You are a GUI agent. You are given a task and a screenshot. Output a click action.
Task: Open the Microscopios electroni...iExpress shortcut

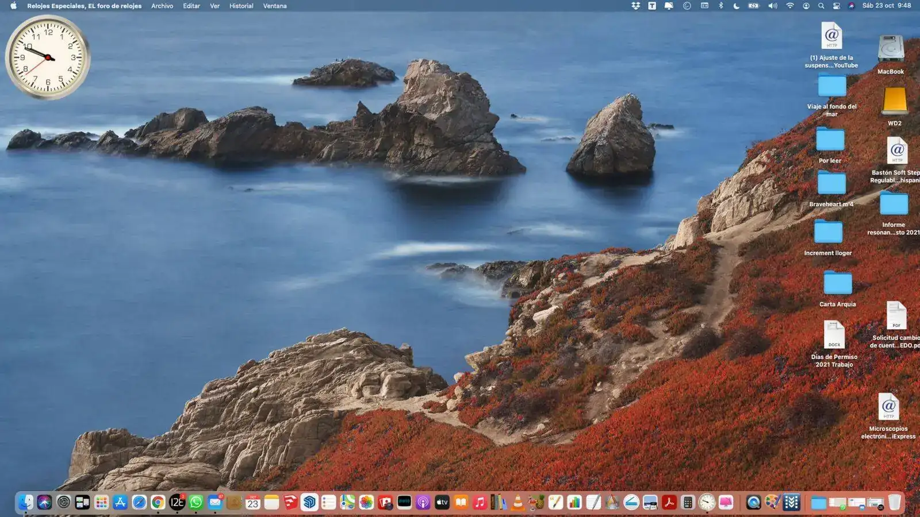[888, 405]
